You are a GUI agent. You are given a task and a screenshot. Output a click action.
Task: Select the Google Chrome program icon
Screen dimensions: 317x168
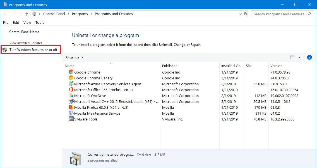[x=71, y=72]
